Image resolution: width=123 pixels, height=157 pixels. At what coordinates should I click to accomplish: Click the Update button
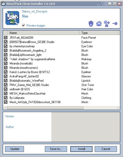14,149
